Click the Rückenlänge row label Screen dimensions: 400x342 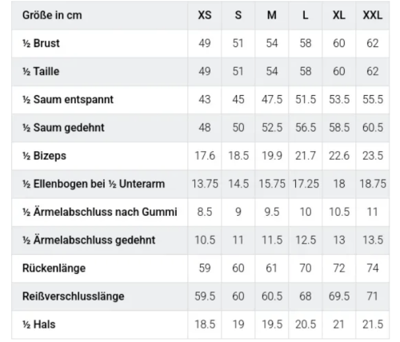54,268
